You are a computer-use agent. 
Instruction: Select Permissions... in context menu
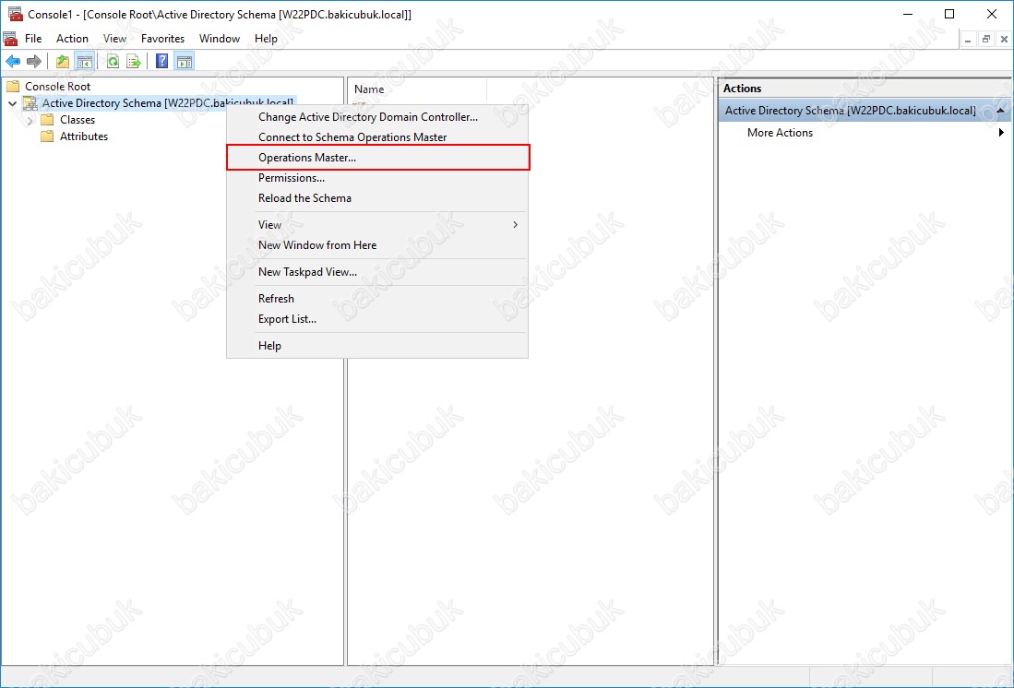pyautogui.click(x=377, y=178)
